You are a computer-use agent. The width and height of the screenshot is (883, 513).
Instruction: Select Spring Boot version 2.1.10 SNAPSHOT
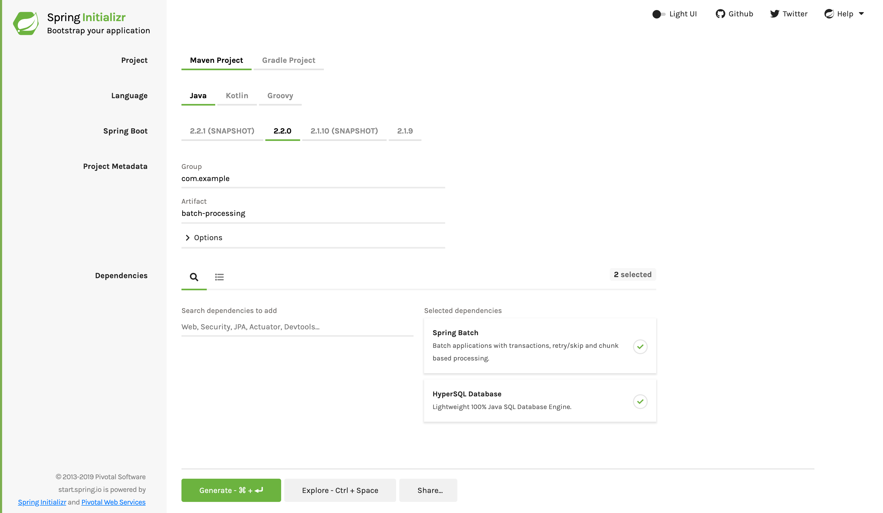[344, 131]
